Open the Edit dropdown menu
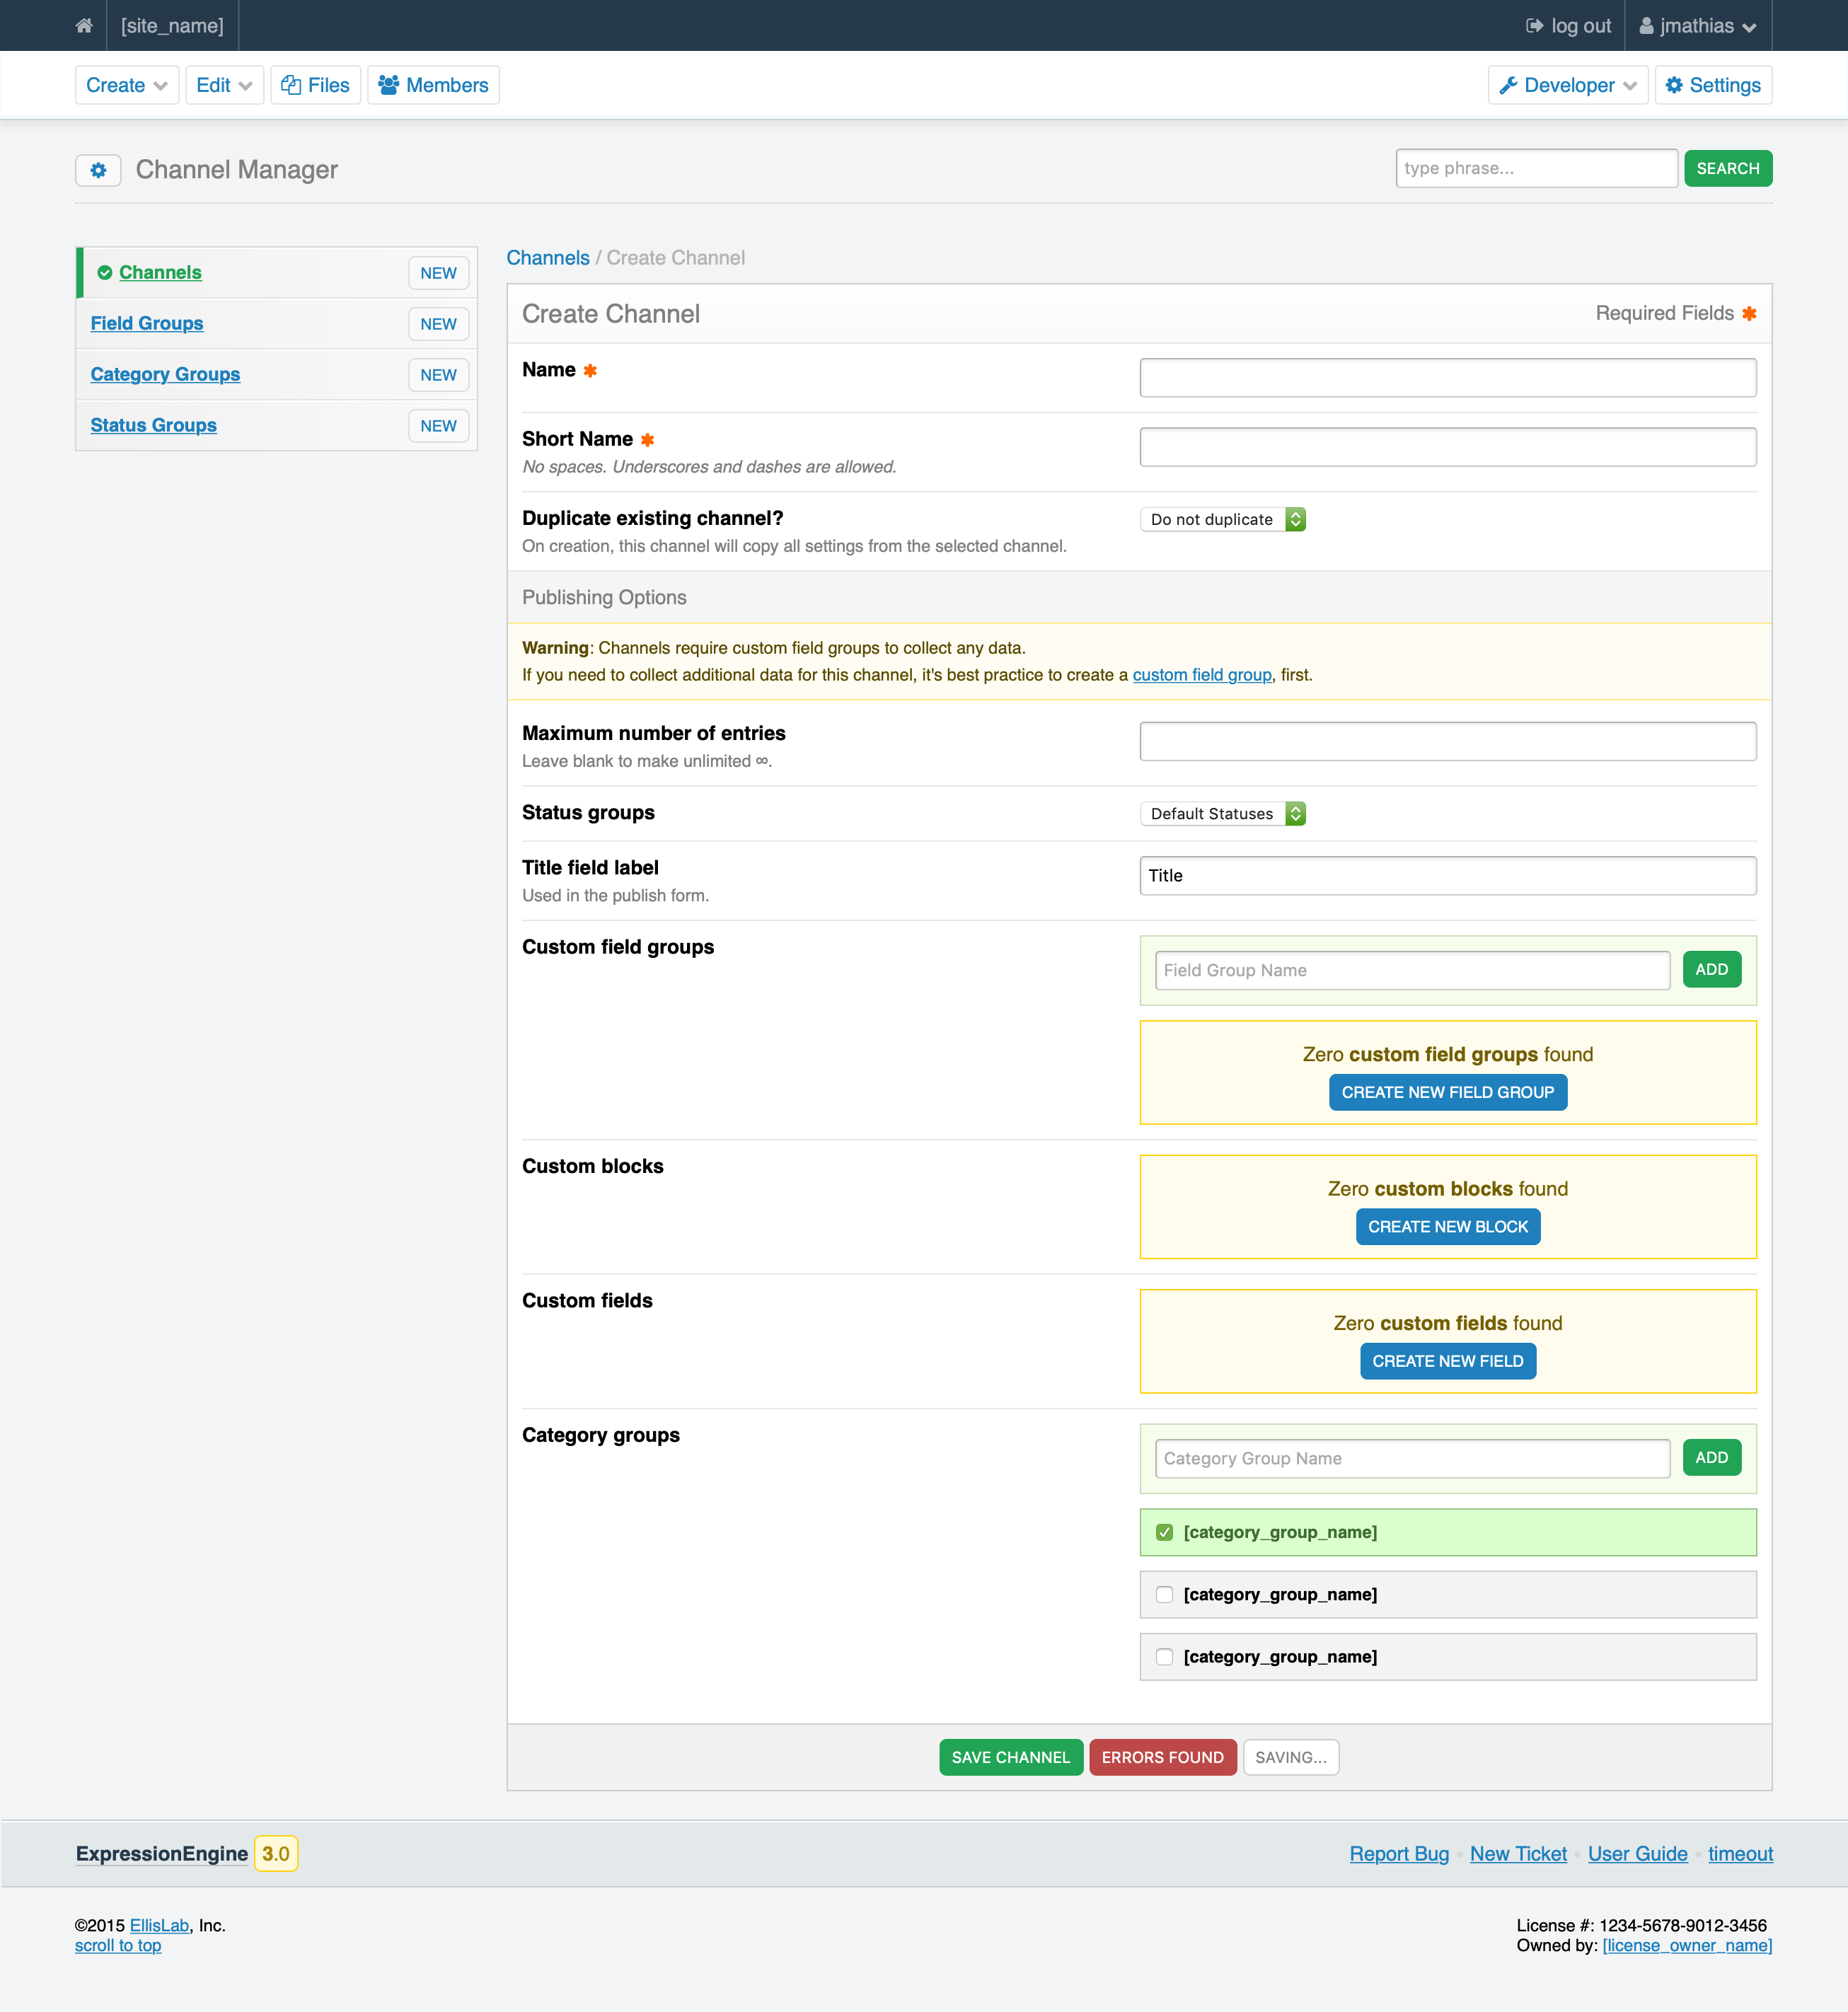Screen dimensions: 1848x2012 [x=224, y=85]
